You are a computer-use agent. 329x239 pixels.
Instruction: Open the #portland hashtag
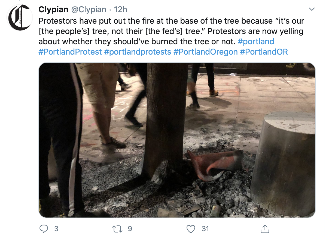coord(256,42)
